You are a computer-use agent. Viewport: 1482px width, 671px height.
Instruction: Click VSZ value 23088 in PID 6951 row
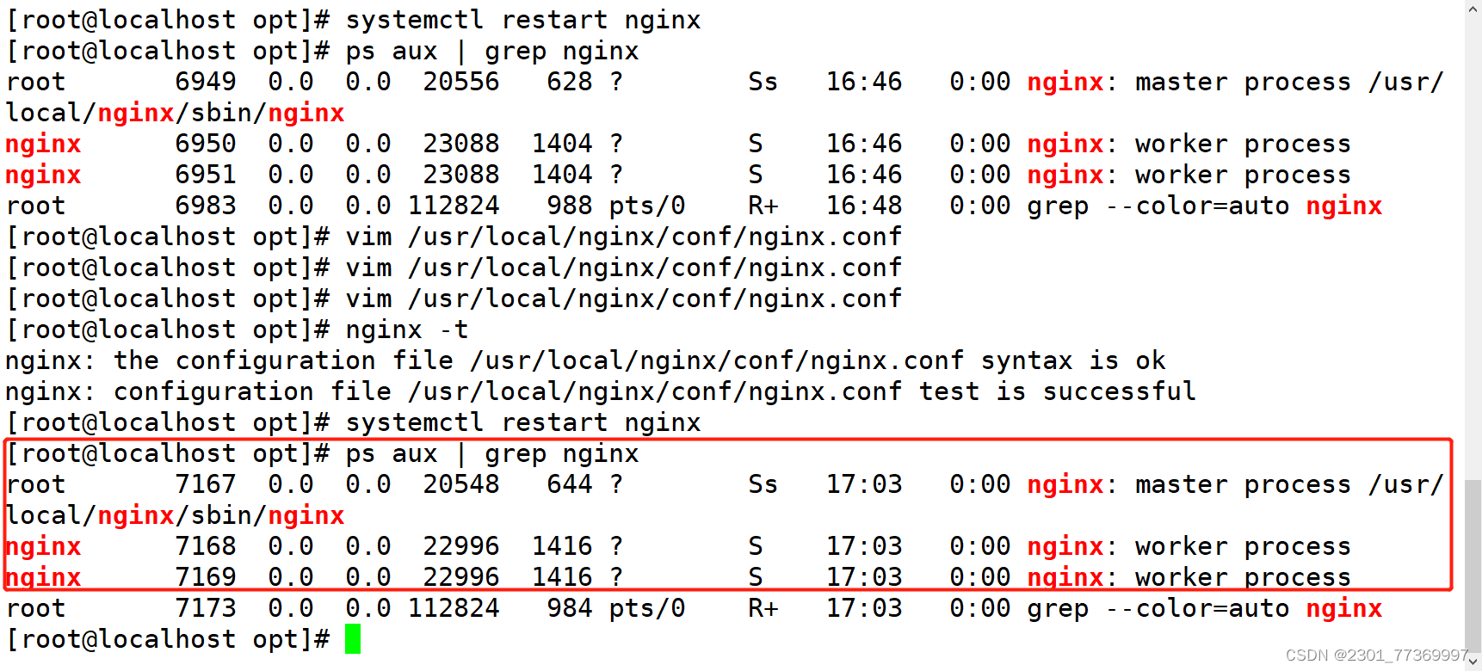pyautogui.click(x=461, y=175)
